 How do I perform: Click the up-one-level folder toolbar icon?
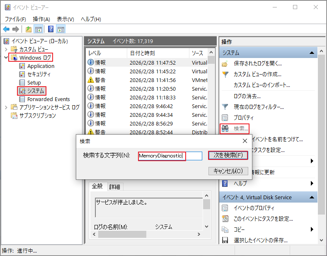click(29, 29)
